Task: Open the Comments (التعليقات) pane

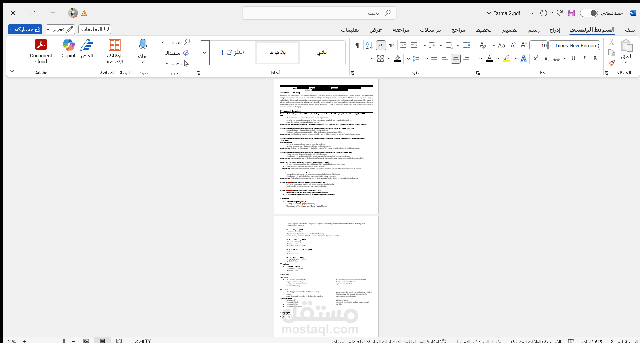Action: pos(95,29)
